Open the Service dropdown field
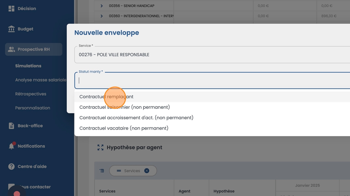 point(212,55)
